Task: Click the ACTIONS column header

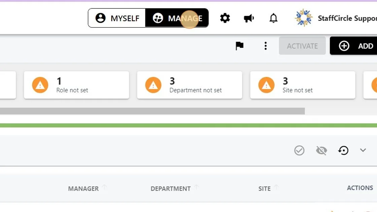Action: 360,188
